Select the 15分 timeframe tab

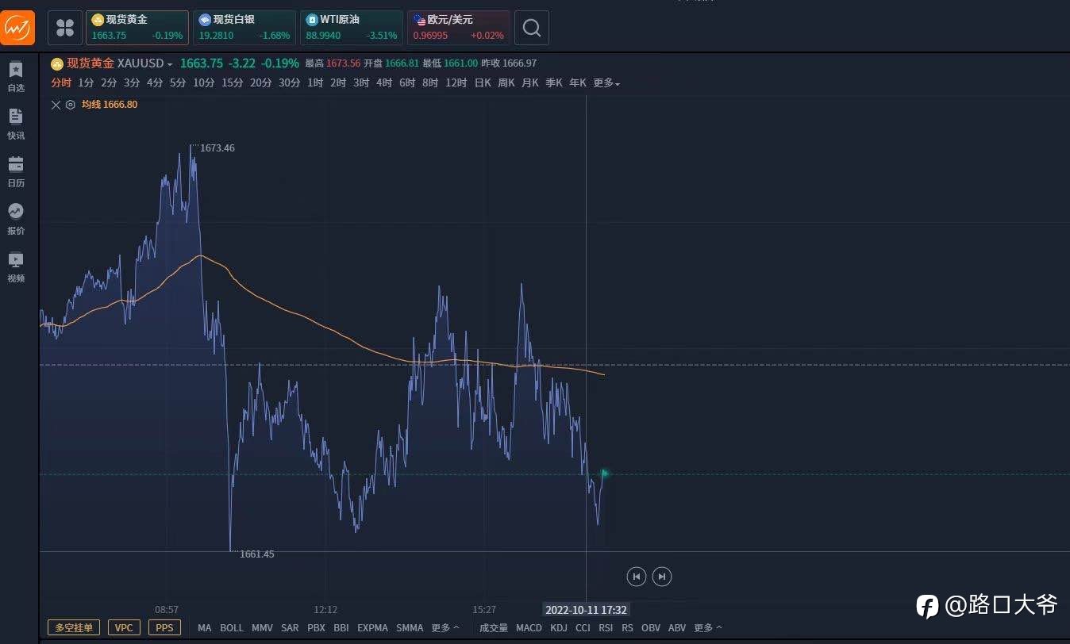(x=233, y=82)
